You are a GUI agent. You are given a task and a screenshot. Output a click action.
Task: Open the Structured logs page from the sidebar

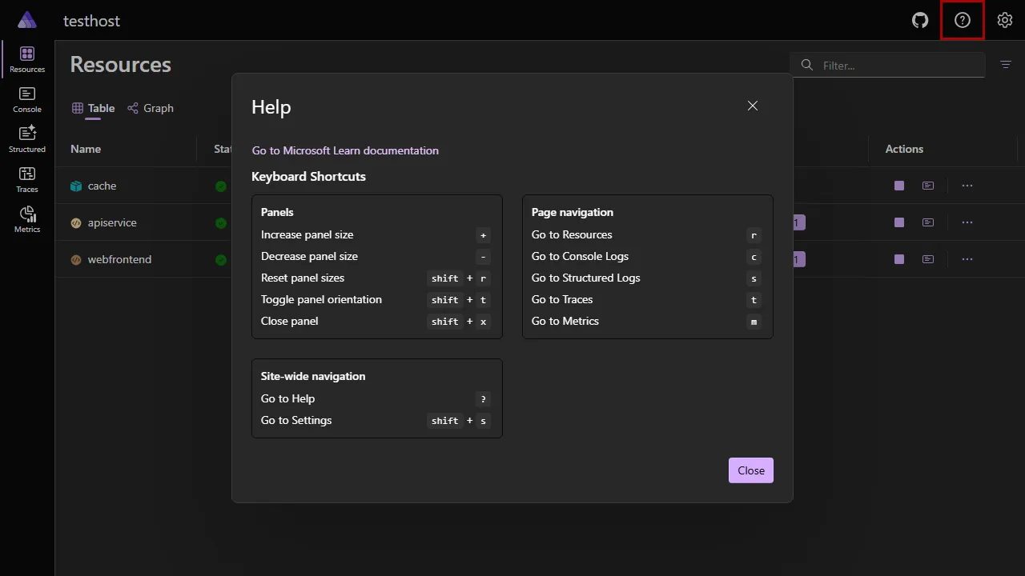pyautogui.click(x=26, y=138)
